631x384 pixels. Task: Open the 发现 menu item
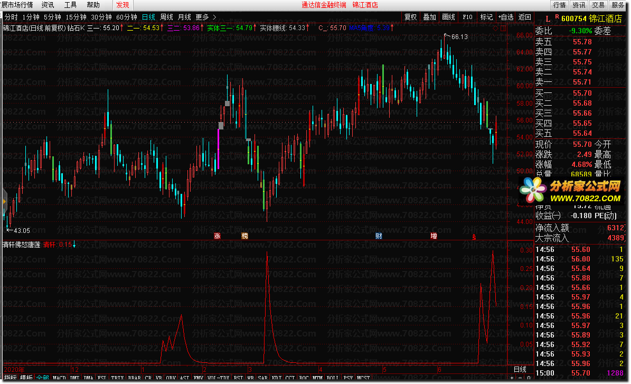coord(123,5)
